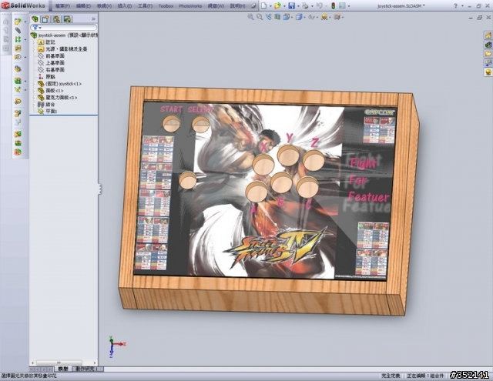Click the tree horizontal scrollbar

(x=59, y=363)
